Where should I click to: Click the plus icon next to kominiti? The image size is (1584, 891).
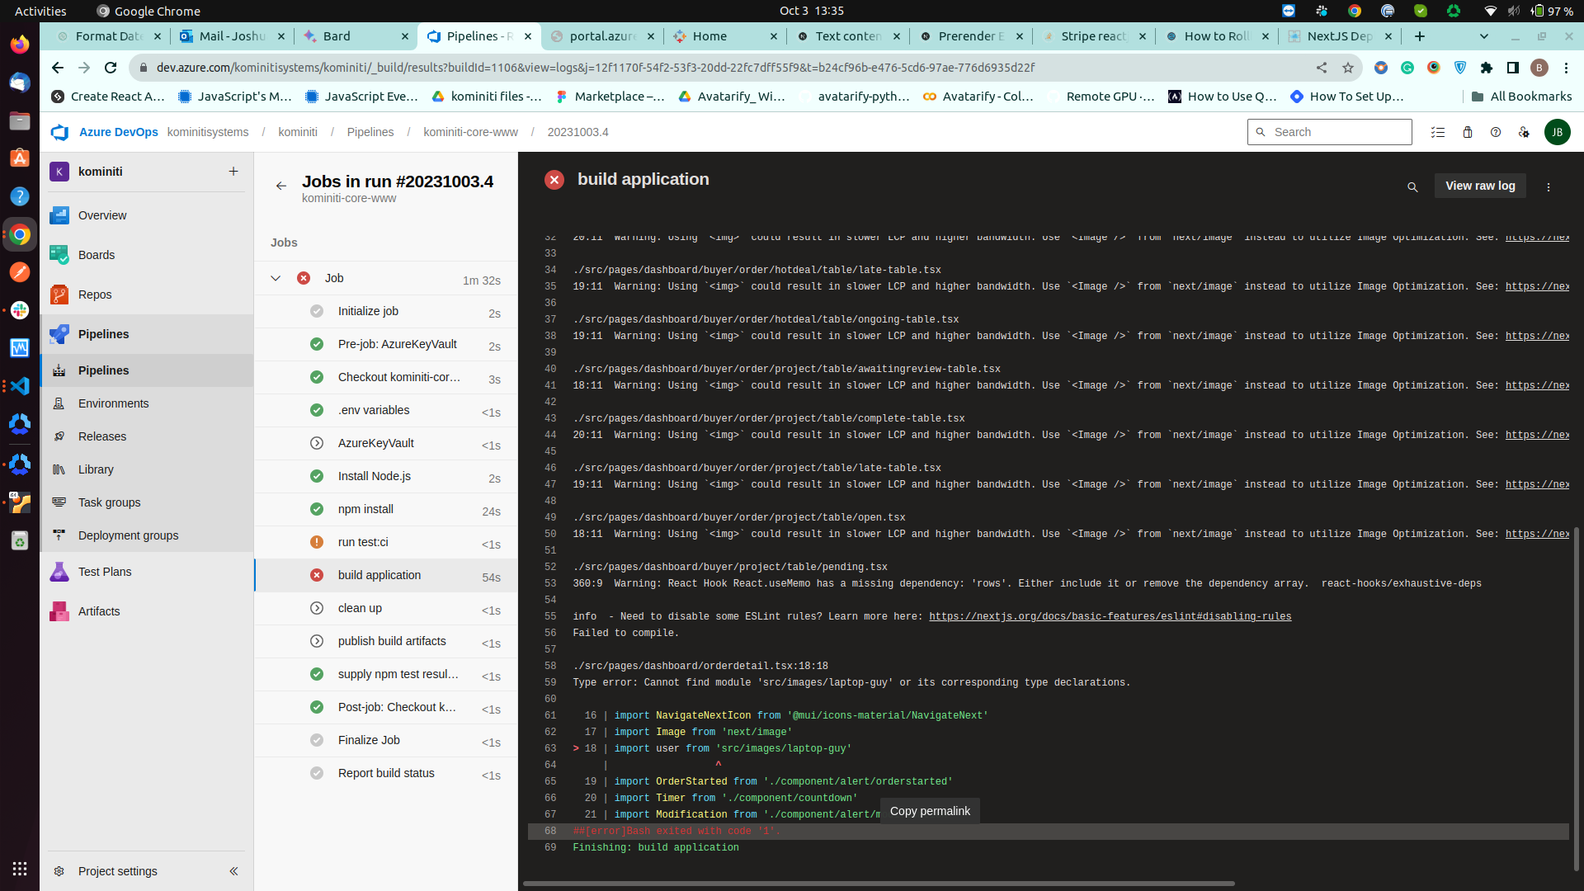pyautogui.click(x=233, y=172)
